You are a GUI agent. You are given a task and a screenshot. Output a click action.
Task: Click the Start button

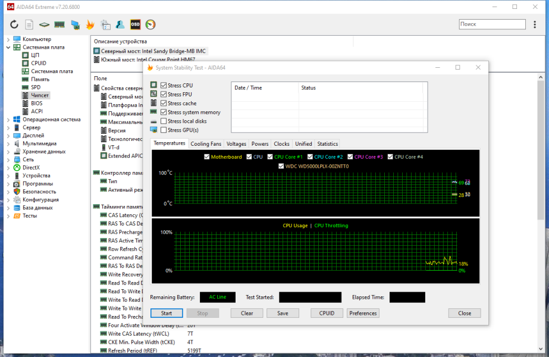click(x=167, y=313)
